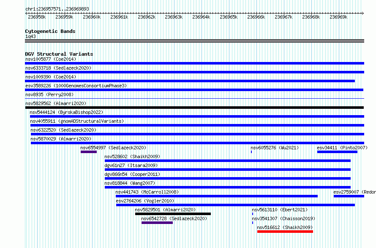
Task: Click the purple nsv6554997 variant bar
Action: (x=89, y=152)
